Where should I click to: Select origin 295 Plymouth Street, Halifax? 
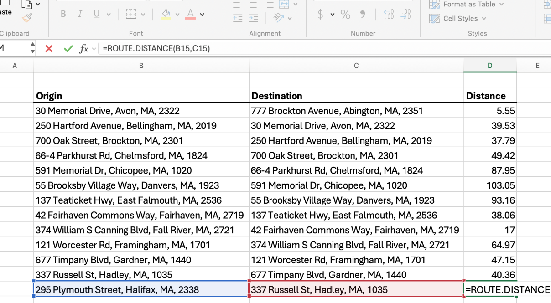tap(141, 289)
